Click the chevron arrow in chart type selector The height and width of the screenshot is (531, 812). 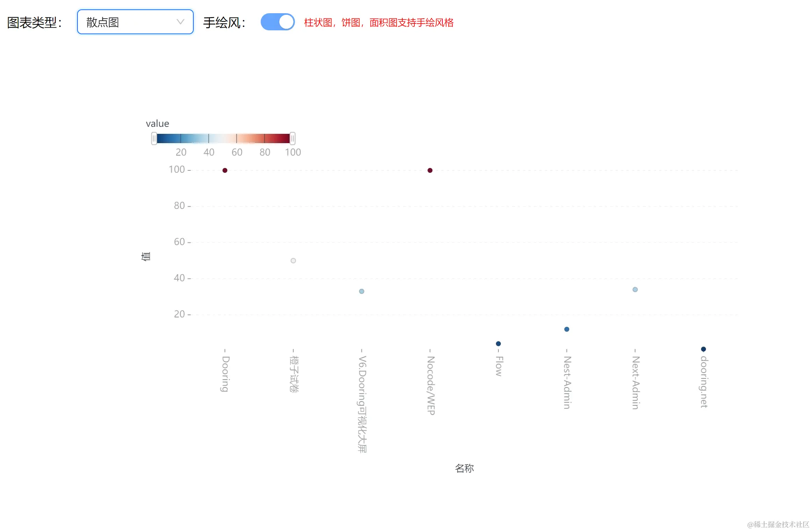(x=180, y=22)
